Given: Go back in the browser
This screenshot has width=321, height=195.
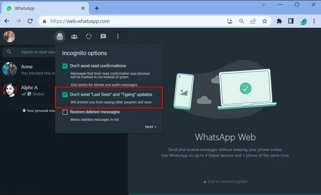Looking at the screenshot, I should point(7,21).
